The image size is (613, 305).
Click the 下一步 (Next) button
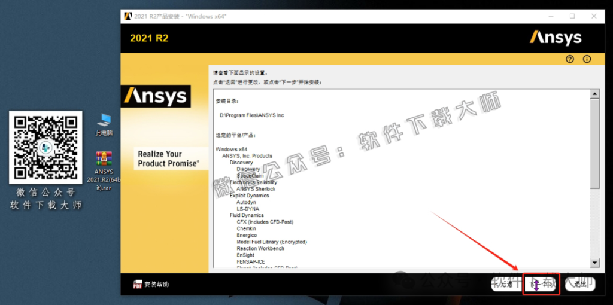coord(542,284)
